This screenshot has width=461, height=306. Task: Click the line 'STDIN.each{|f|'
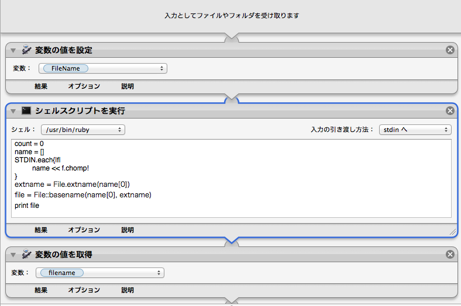(37, 160)
